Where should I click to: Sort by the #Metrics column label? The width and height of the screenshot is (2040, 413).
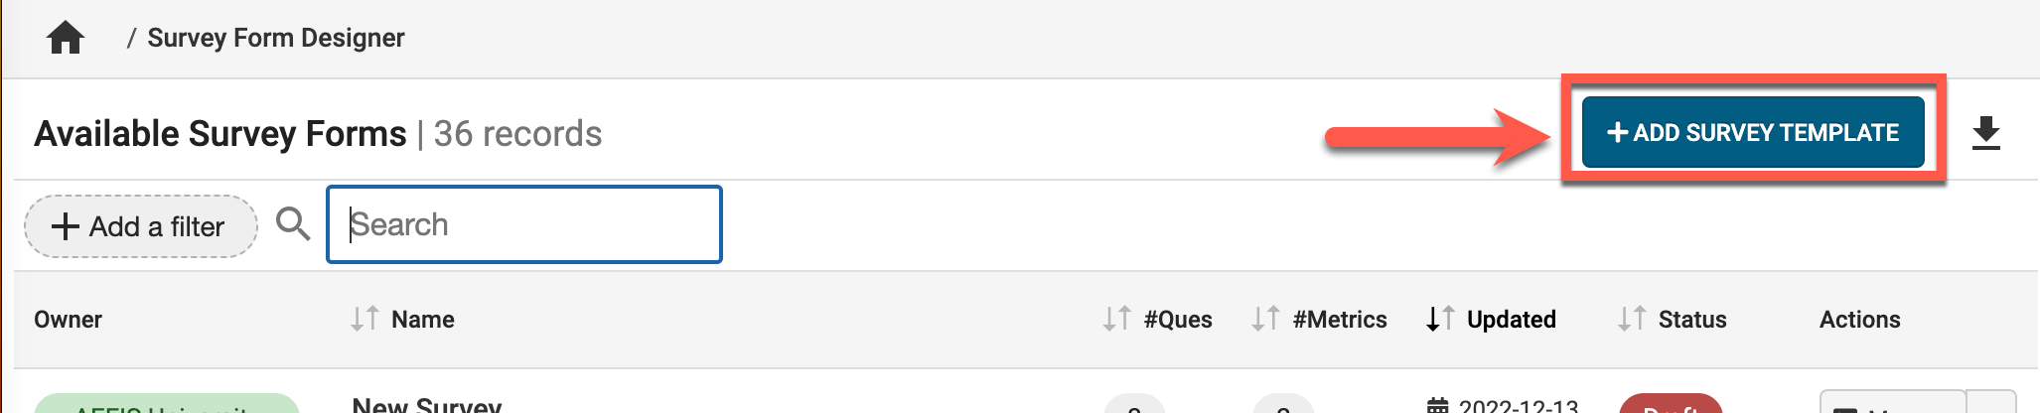(x=1340, y=320)
